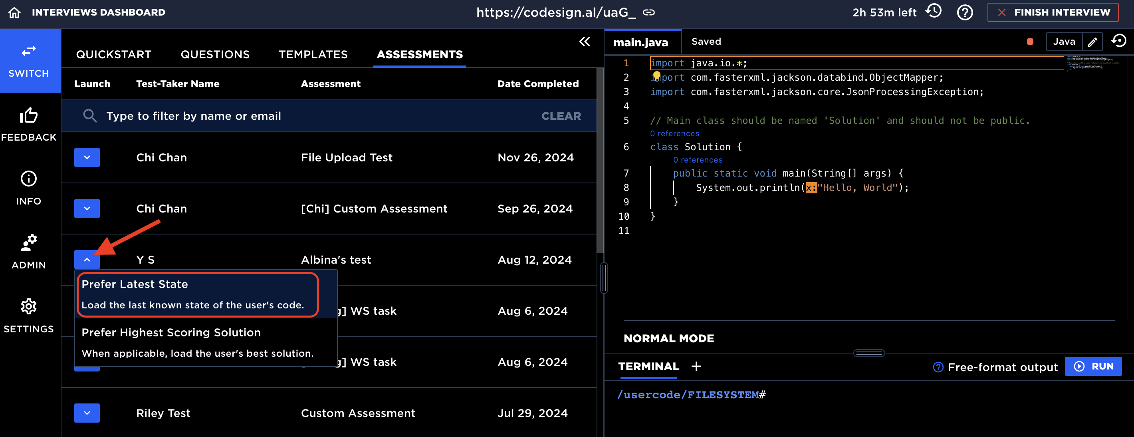
Task: Open the Info sidebar panel
Action: tap(29, 189)
